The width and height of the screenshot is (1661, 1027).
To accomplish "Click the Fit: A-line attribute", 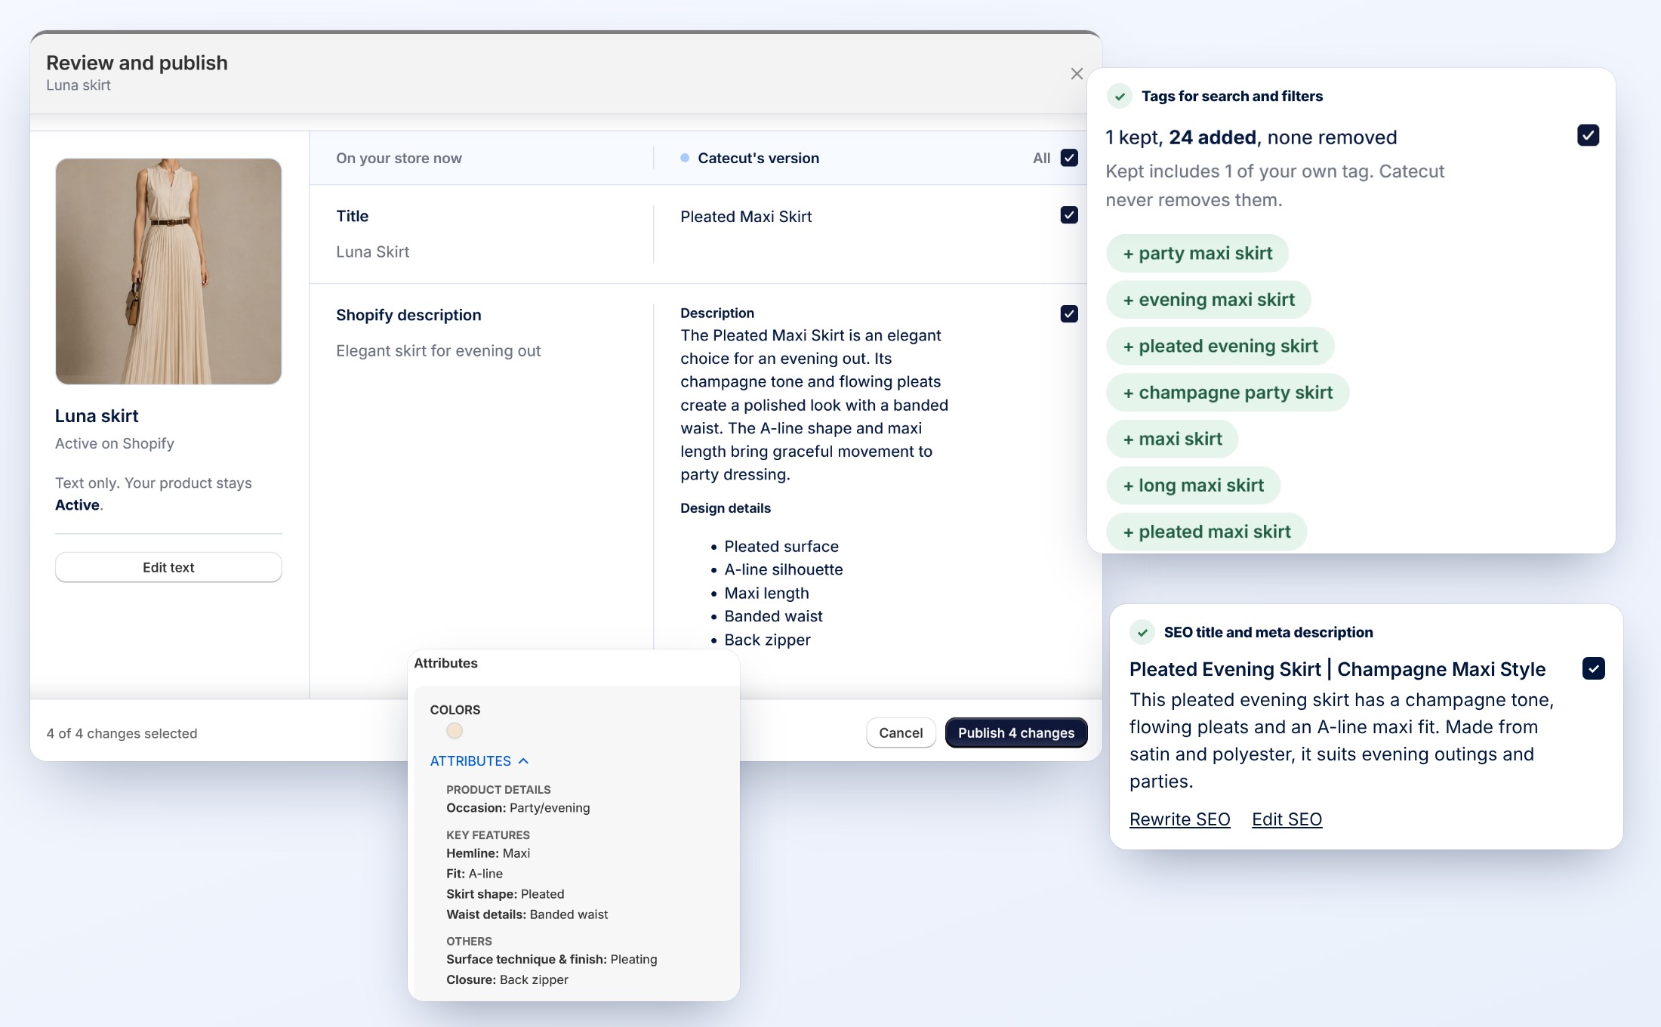I will point(474,874).
